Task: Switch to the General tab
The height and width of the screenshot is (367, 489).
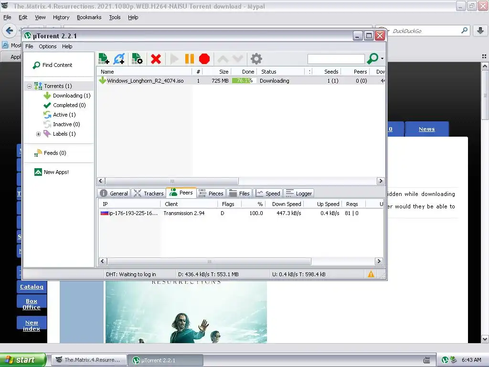Action: coord(114,194)
